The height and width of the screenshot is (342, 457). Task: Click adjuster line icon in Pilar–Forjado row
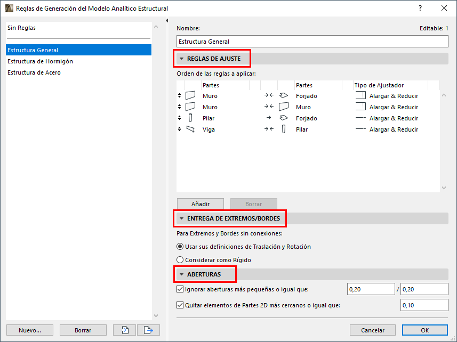pos(361,118)
